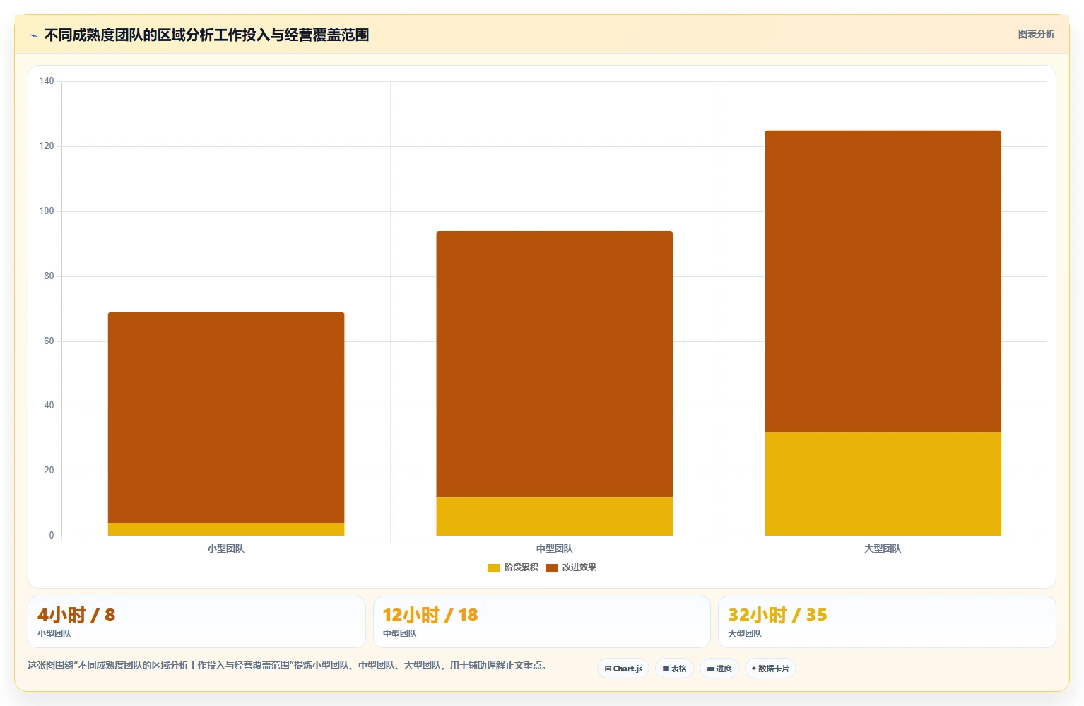Viewport: 1084px width, 706px height.
Task: Open the 12小时 / 18 data card
Action: coord(541,622)
